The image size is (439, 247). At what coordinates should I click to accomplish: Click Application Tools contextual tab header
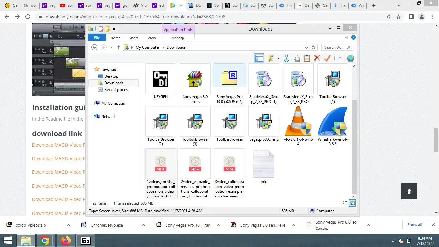[x=178, y=30]
